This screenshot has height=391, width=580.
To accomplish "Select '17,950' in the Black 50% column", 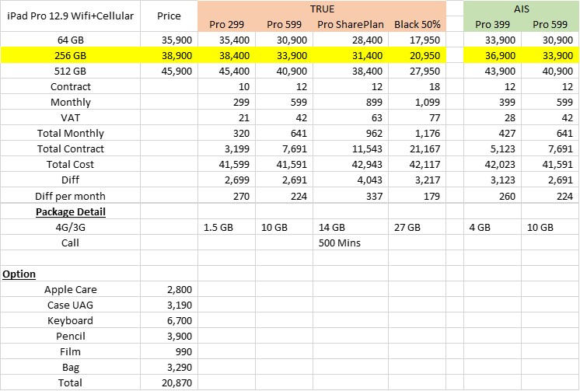I will pyautogui.click(x=418, y=40).
